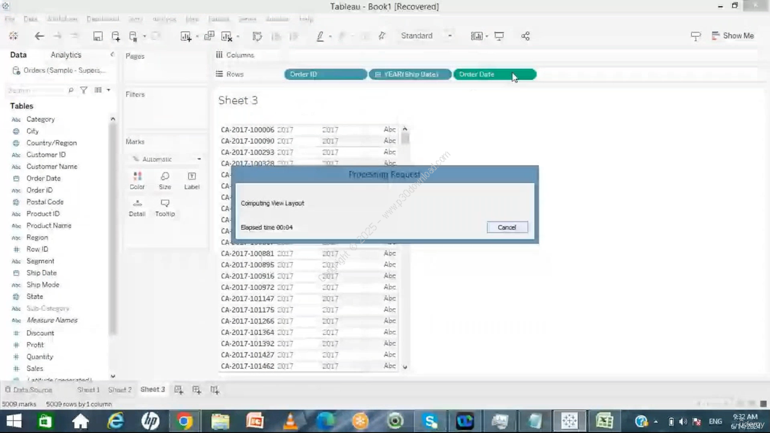Click the Sort Descending toolbar icon
The image size is (770, 433).
pos(294,36)
